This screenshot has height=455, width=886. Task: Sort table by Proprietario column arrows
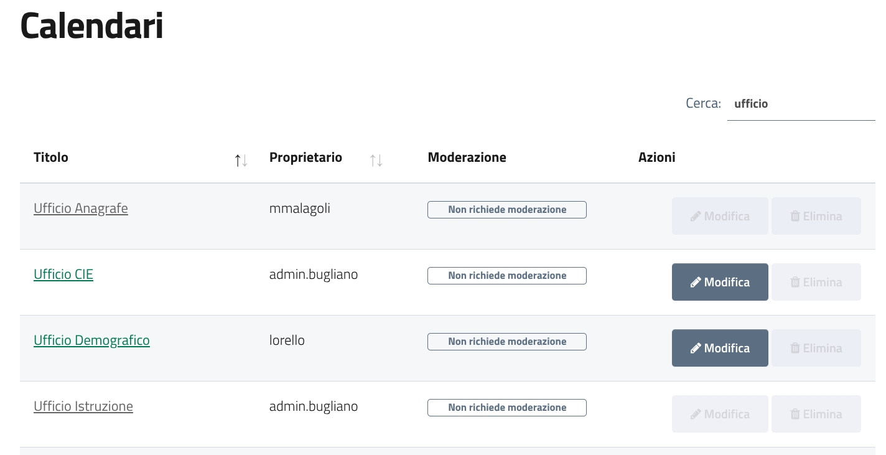[x=376, y=161]
